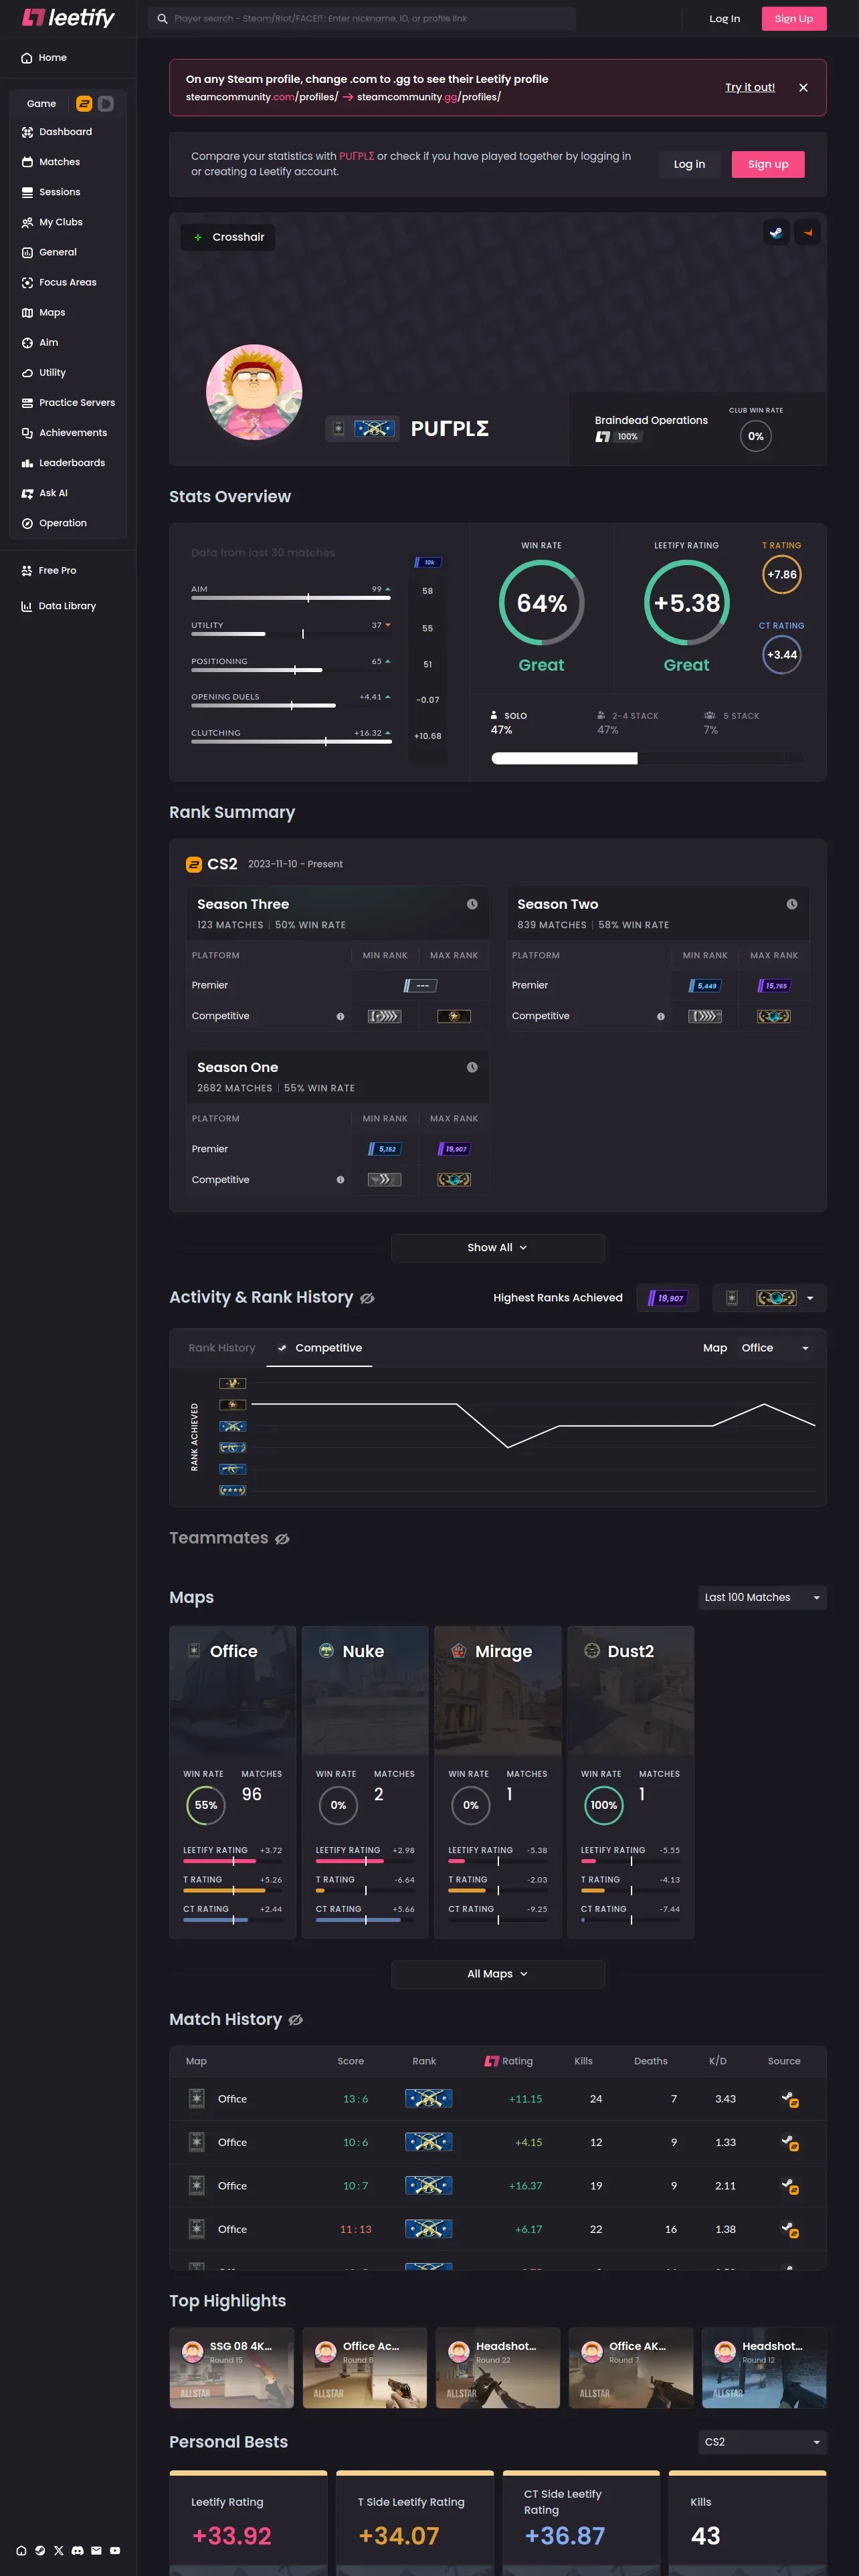Image resolution: width=859 pixels, height=2576 pixels.
Task: Toggle Match History visibility eye icon
Action: (295, 2020)
